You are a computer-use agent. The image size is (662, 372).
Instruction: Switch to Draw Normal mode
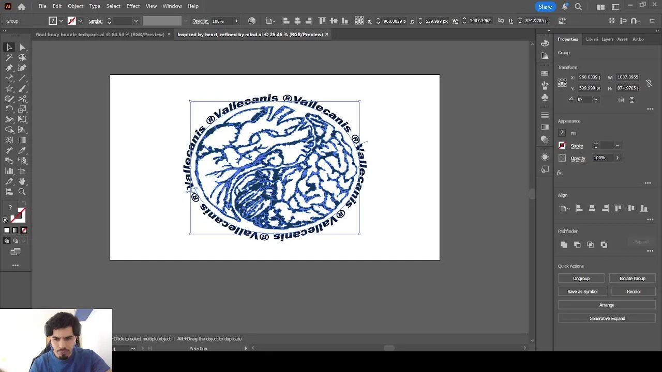[x=7, y=241]
